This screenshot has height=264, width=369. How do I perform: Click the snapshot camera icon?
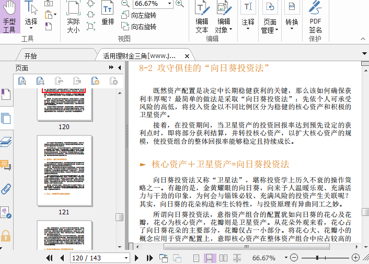click(x=49, y=3)
